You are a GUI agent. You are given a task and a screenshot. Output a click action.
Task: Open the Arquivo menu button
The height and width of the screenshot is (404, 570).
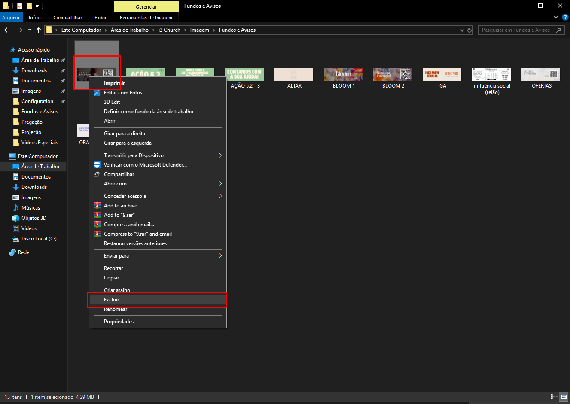(11, 18)
